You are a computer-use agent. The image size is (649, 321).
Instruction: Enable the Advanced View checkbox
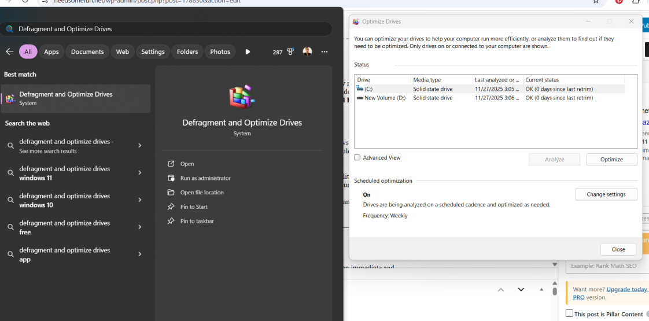(x=357, y=157)
